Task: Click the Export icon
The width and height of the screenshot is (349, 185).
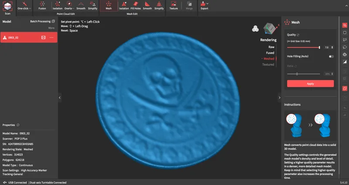Action: pos(203,4)
